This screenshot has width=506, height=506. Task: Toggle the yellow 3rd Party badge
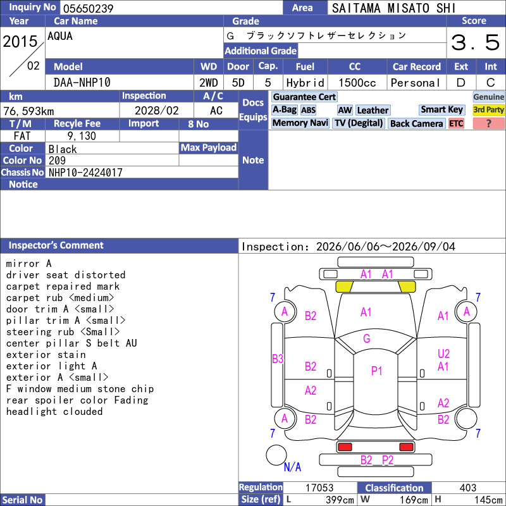pyautogui.click(x=488, y=109)
